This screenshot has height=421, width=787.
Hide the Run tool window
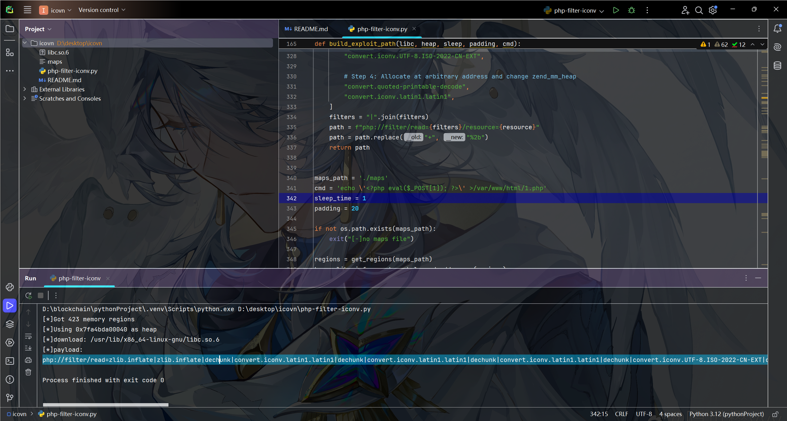pyautogui.click(x=758, y=278)
